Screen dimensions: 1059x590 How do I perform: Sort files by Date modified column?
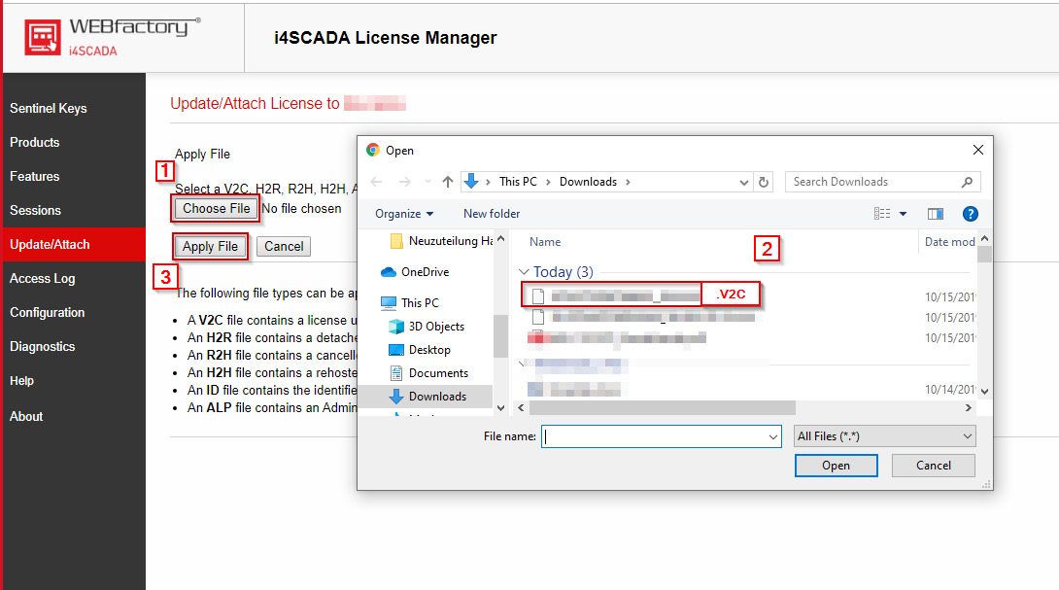click(949, 242)
